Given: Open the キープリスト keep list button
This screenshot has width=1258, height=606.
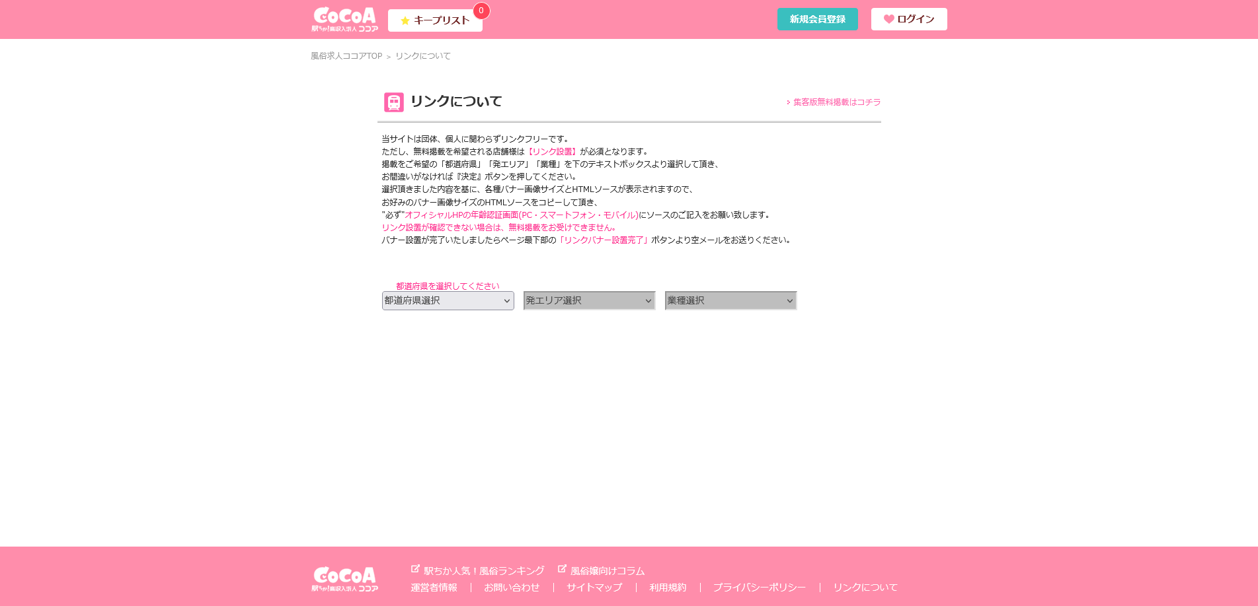Looking at the screenshot, I should point(435,20).
